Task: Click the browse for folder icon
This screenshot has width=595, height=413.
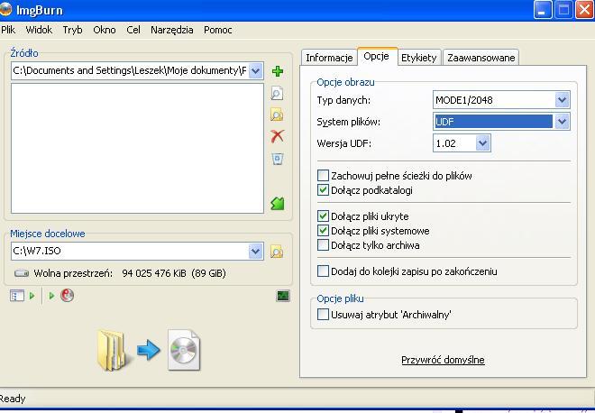Action: point(277,115)
